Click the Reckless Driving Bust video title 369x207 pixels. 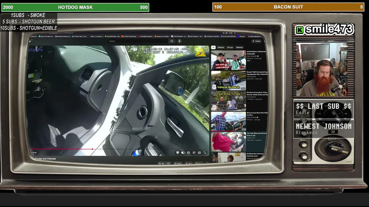pos(257,93)
